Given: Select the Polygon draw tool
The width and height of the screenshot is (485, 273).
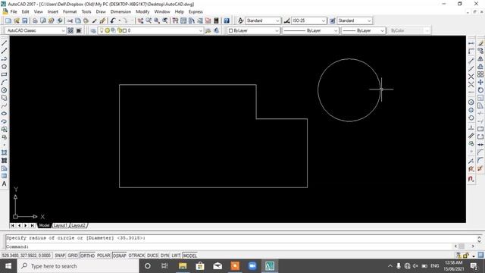Looking at the screenshot, I should click(x=4, y=67).
